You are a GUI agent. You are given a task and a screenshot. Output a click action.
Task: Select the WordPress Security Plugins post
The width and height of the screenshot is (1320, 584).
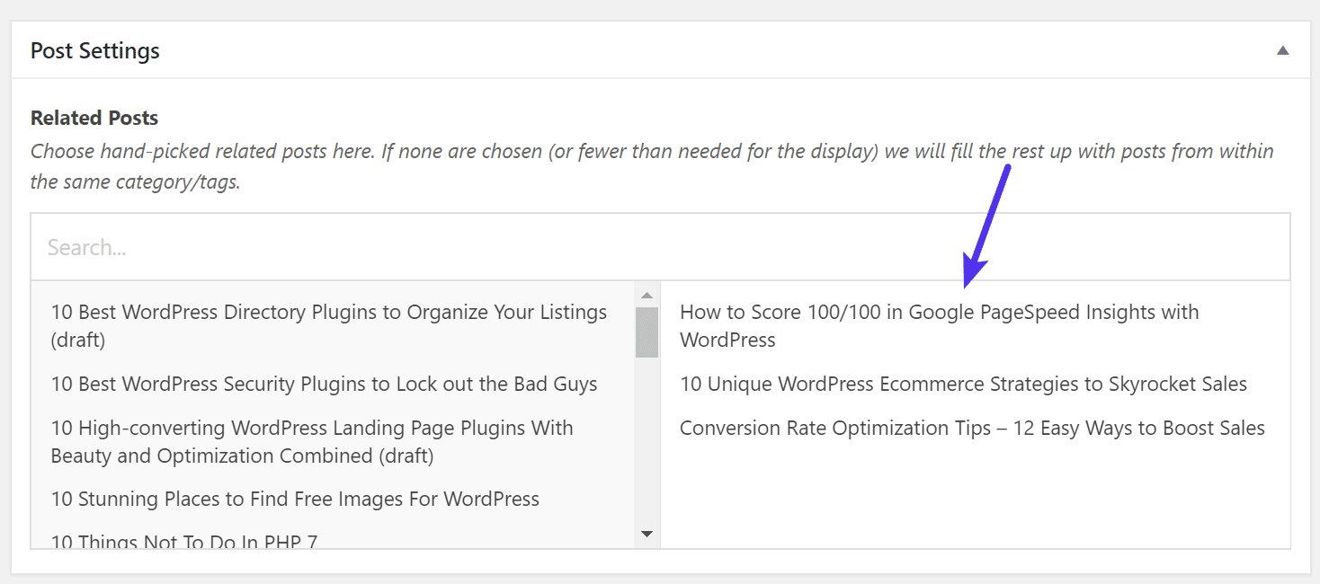point(324,384)
